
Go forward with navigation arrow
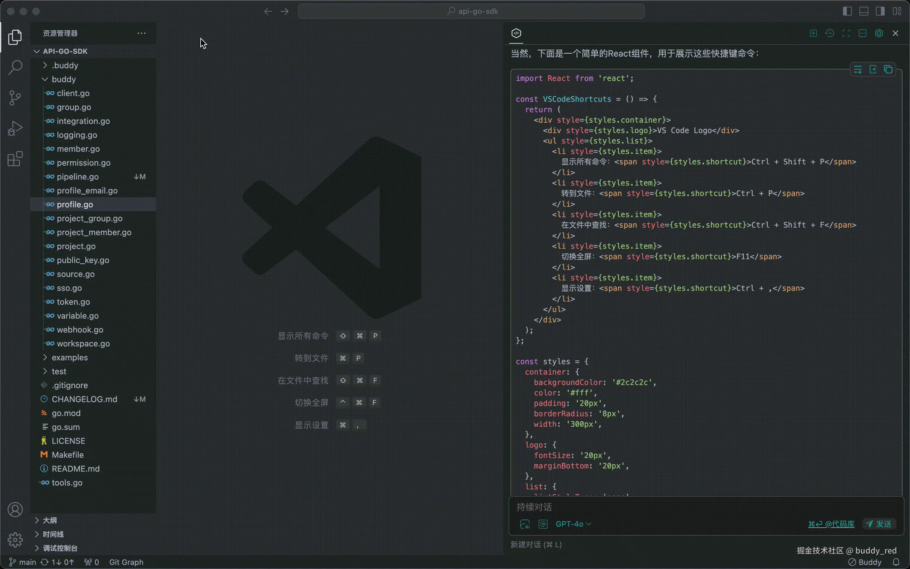pyautogui.click(x=285, y=11)
